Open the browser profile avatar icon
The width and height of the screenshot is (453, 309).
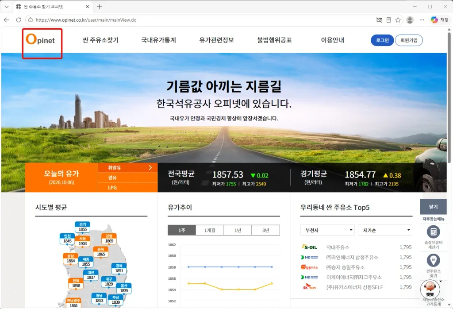point(410,20)
